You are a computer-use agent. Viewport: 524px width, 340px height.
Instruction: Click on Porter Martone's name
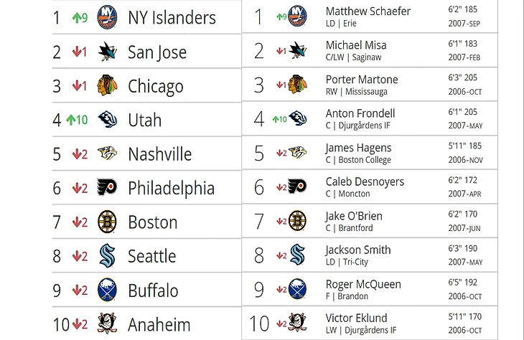(362, 80)
